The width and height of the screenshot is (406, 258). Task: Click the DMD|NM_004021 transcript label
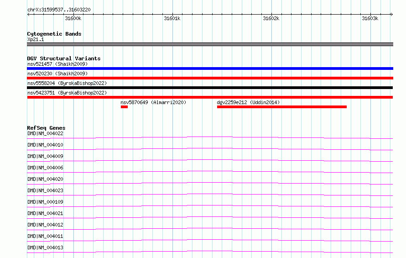click(x=45, y=213)
